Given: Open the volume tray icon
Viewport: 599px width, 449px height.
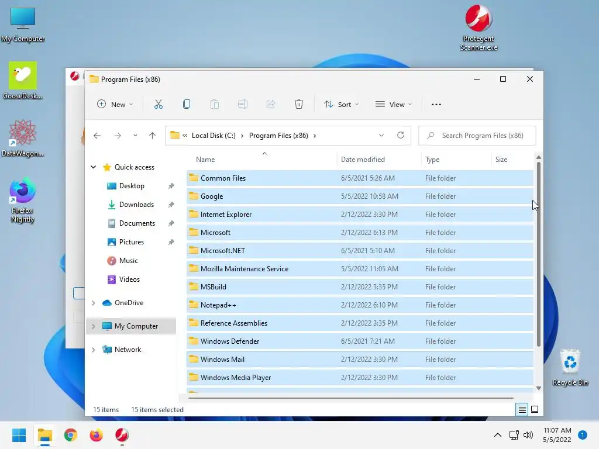Looking at the screenshot, I should pos(528,435).
